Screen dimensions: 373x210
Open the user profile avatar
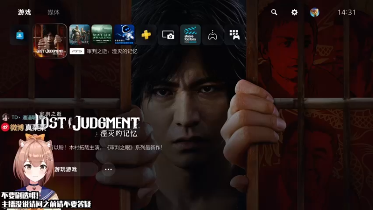(315, 12)
